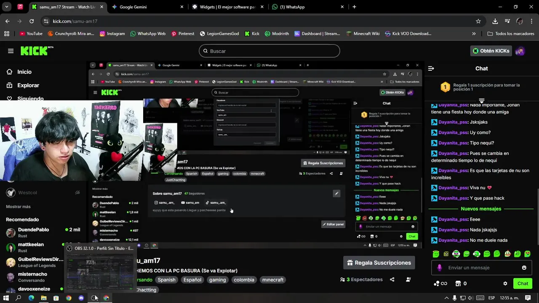Screen dimensions: 539x303
Task: Open the Minecraft Wiki bookmark
Action: coord(363,34)
